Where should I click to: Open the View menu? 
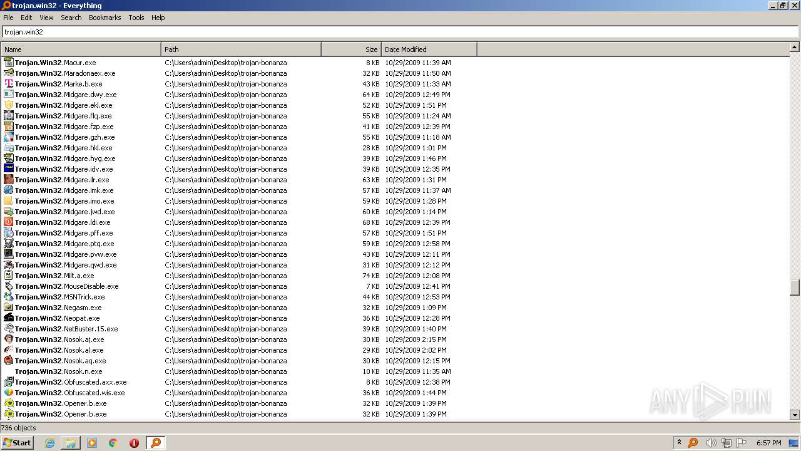click(x=47, y=18)
